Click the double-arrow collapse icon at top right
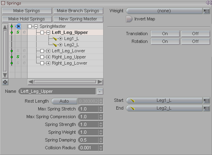This screenshot has width=212, height=155. tap(209, 3)
